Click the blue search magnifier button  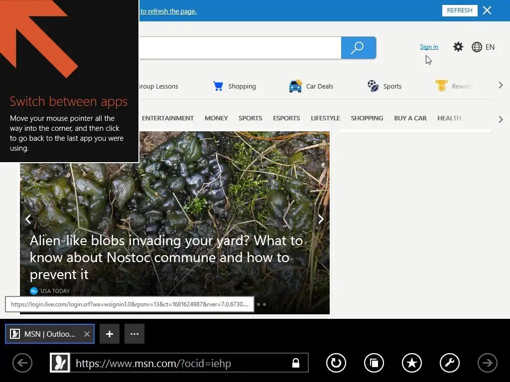(x=359, y=48)
